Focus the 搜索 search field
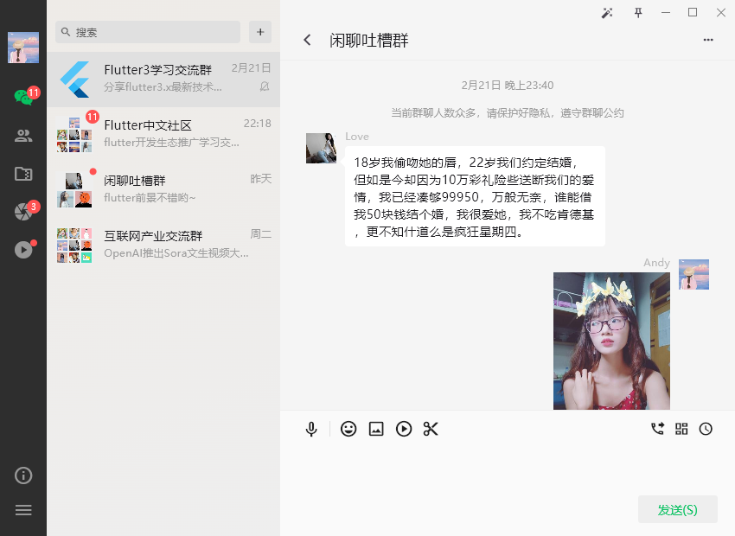 pos(148,32)
